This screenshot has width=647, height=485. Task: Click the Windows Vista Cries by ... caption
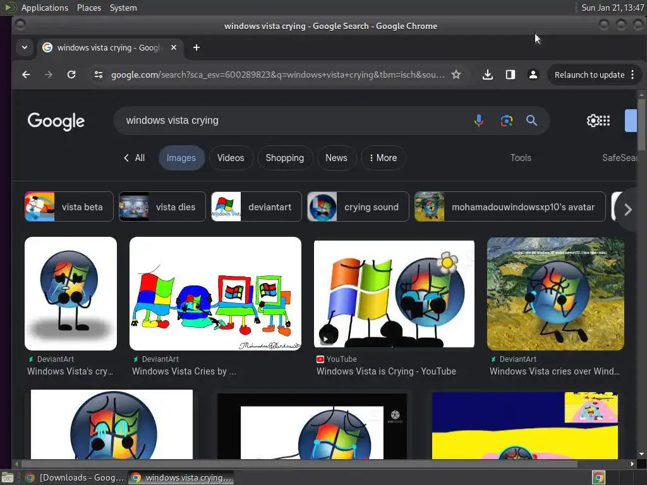tap(184, 371)
